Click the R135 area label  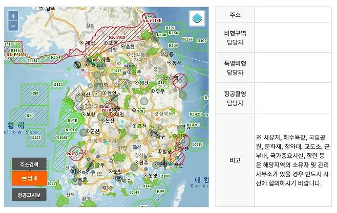pos(173,45)
